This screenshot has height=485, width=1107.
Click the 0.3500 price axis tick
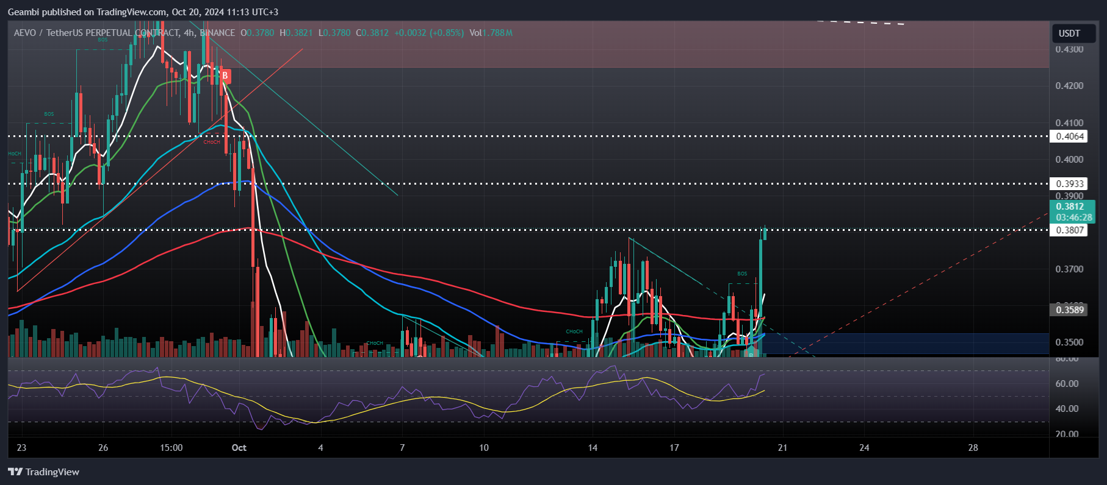[1069, 342]
